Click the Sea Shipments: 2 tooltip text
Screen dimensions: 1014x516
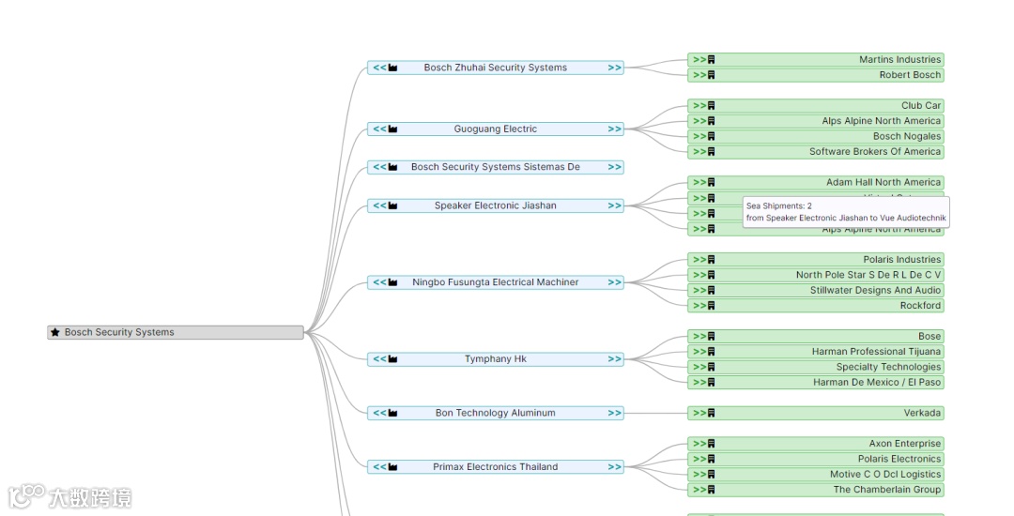coord(778,206)
